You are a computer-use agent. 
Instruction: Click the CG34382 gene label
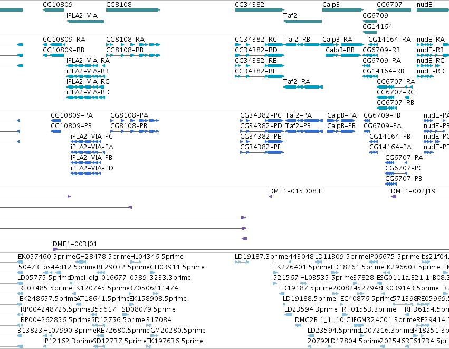(x=250, y=5)
